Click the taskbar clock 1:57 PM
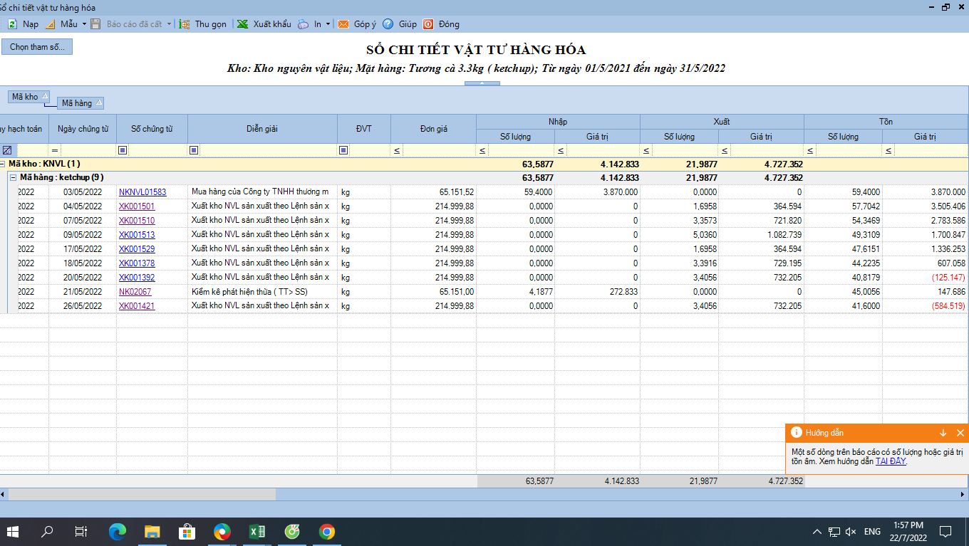This screenshot has height=546, width=969. click(x=908, y=525)
